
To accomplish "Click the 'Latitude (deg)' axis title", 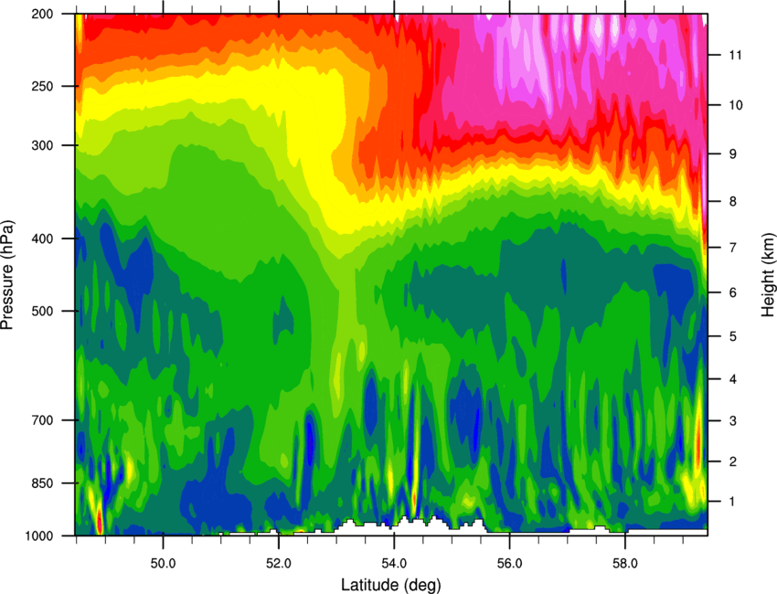I will click(x=390, y=585).
